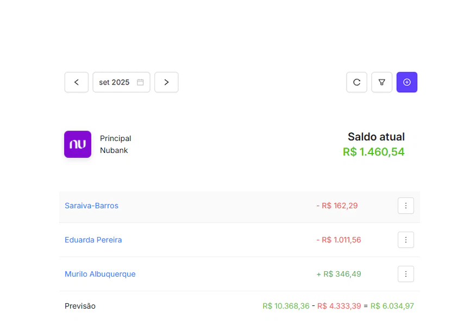
Task: Click the Saldo atual heading
Action: [376, 137]
